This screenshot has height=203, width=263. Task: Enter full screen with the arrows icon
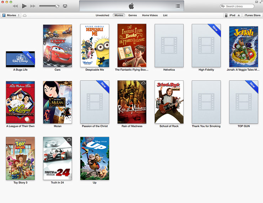click(261, 2)
